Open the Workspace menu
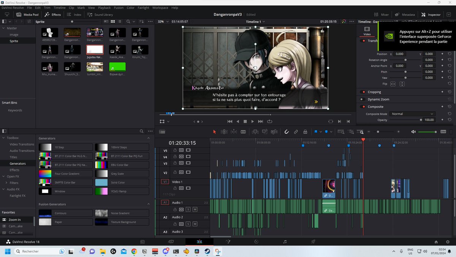The image size is (456, 257). [x=160, y=8]
